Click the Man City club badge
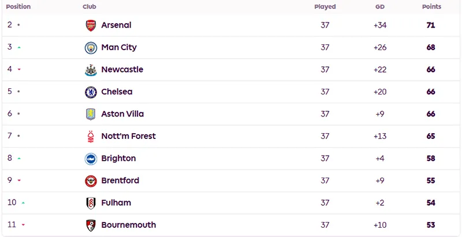 pyautogui.click(x=91, y=48)
